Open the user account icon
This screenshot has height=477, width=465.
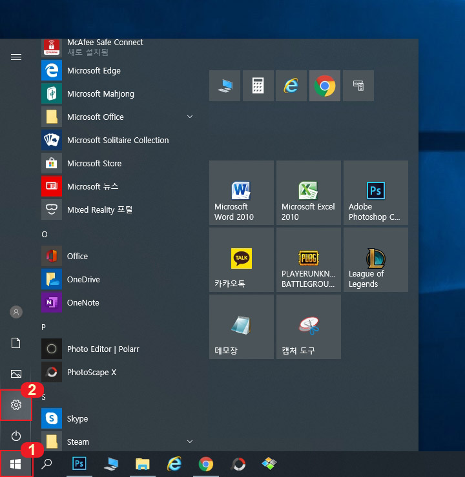(x=16, y=312)
